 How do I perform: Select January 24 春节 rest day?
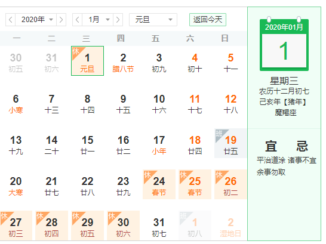pos(159,184)
